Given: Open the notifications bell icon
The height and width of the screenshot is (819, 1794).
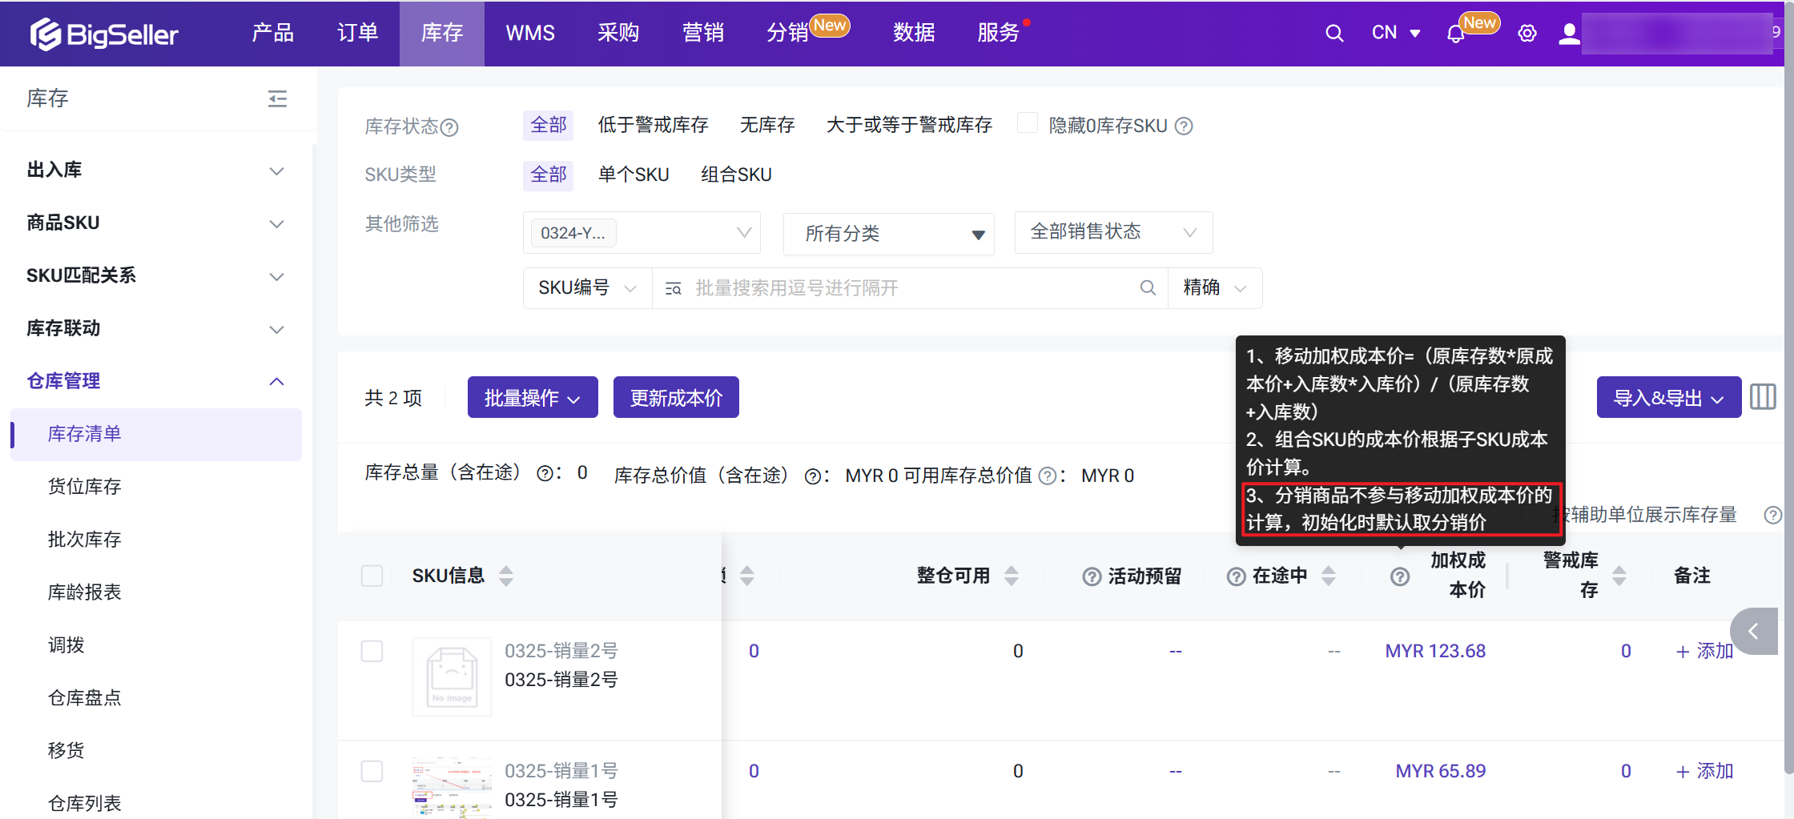Looking at the screenshot, I should [x=1455, y=34].
